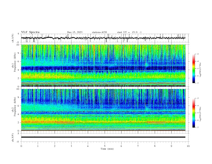This screenshot has height=164, width=212.
Task: Click the "5" voltage tick of ch.1(V) panel
Action: [x=18, y=34]
